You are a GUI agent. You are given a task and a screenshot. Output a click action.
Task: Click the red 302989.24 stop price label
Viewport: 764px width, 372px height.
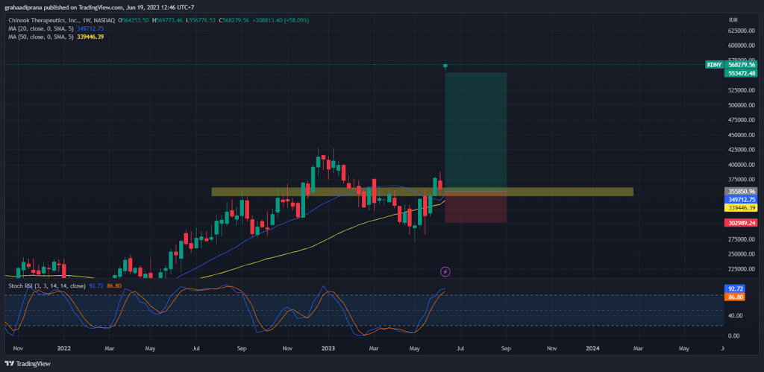(x=742, y=222)
